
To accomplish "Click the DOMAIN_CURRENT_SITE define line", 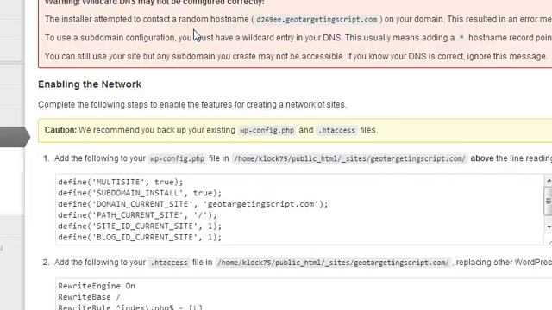I will point(193,204).
